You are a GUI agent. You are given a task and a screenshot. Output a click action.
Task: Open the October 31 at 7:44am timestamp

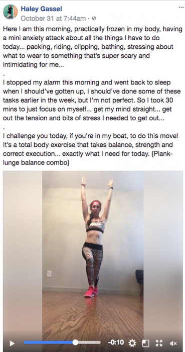(x=53, y=19)
